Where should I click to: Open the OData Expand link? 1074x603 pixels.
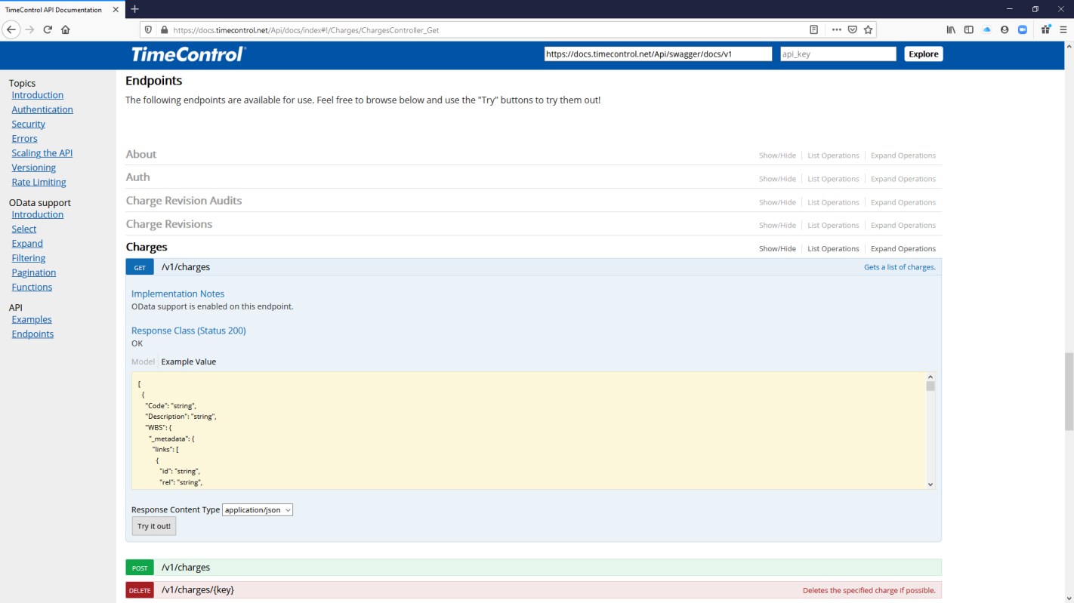tap(27, 243)
